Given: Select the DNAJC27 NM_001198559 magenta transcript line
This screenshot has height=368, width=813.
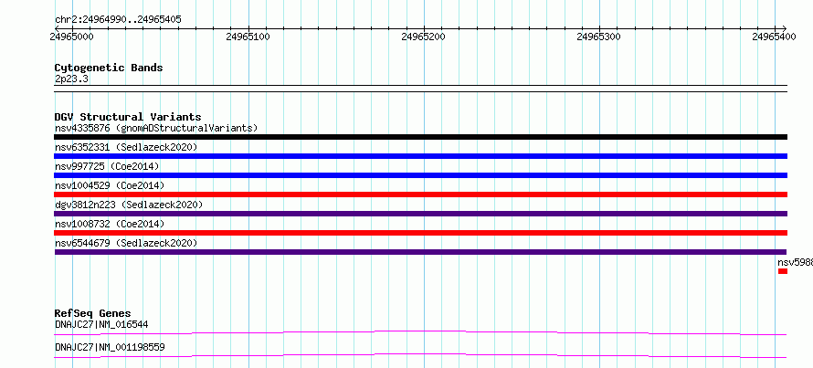Looking at the screenshot, I should 420,355.
